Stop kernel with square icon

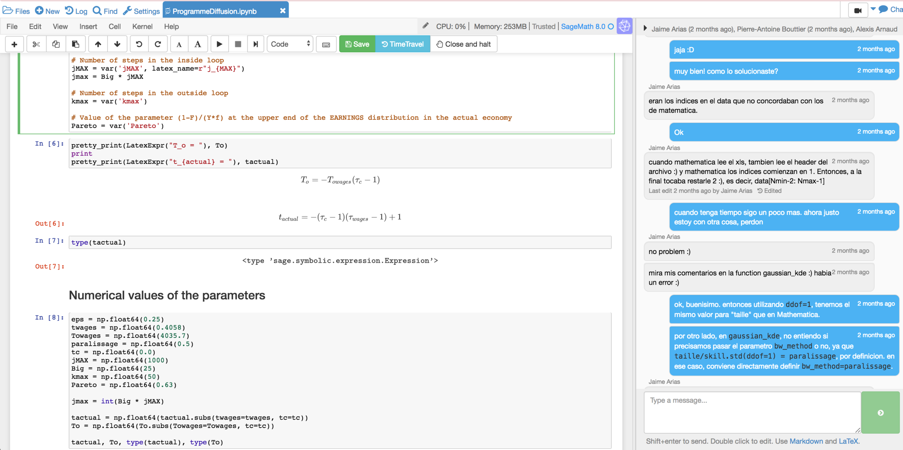point(238,44)
